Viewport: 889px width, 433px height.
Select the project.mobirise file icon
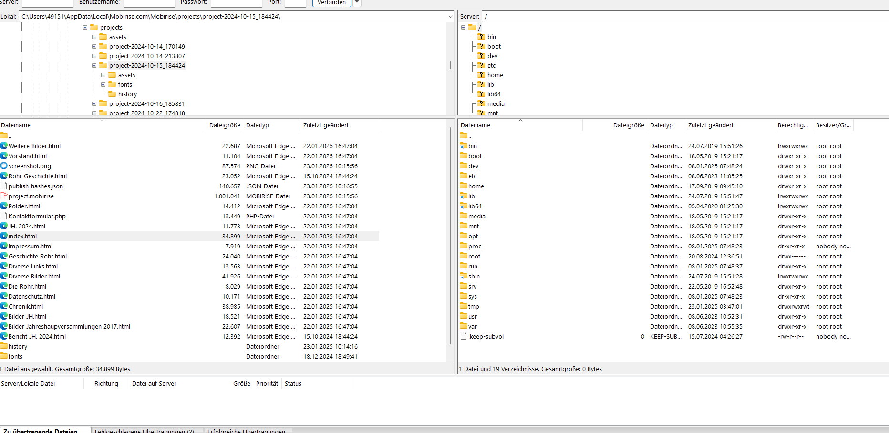[4, 196]
